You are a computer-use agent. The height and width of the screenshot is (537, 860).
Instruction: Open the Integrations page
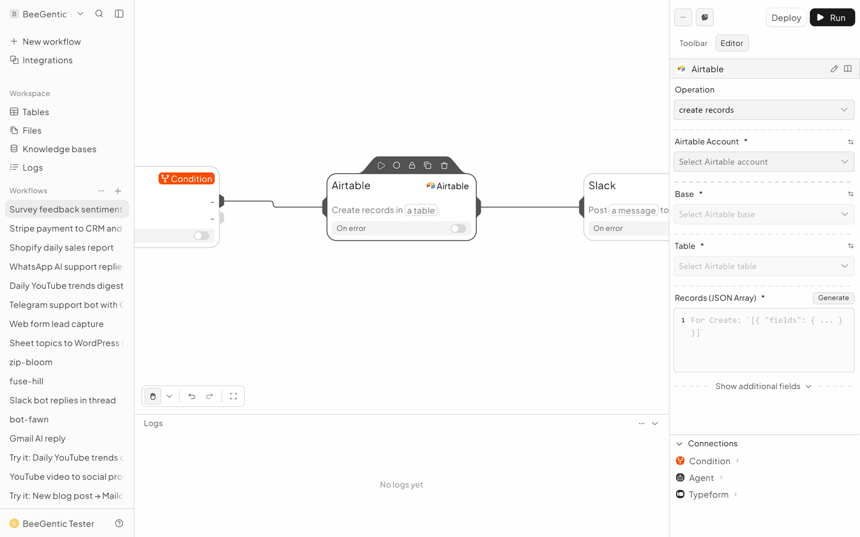click(x=67, y=60)
